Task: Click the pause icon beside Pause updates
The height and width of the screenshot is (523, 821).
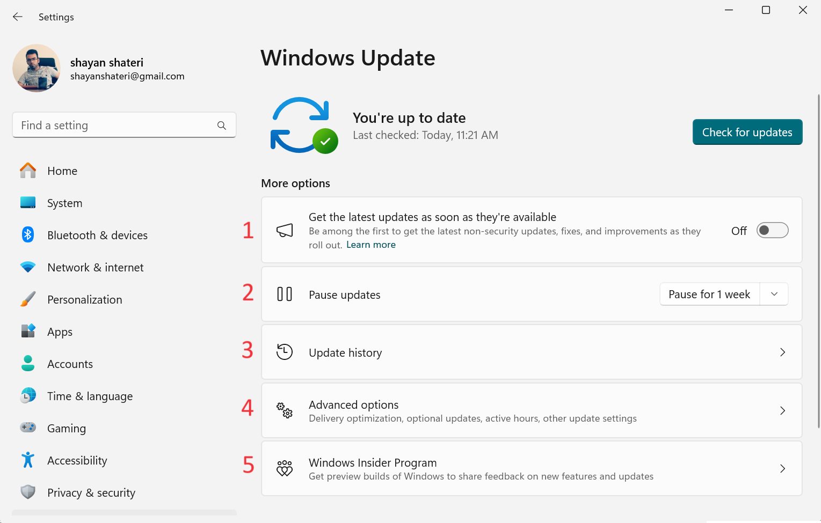Action: coord(285,294)
